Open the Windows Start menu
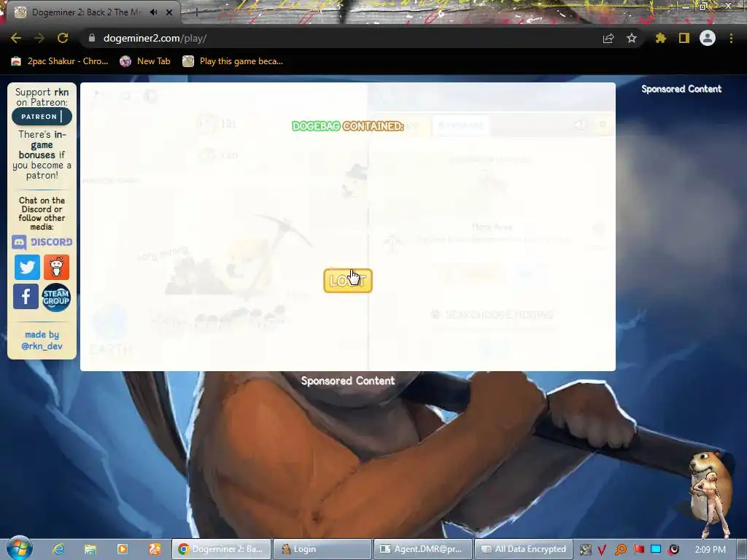 (x=19, y=548)
